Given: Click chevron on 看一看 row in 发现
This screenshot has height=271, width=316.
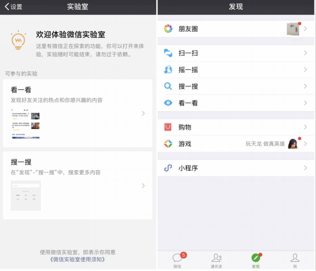Looking at the screenshot, I should click(x=306, y=103).
